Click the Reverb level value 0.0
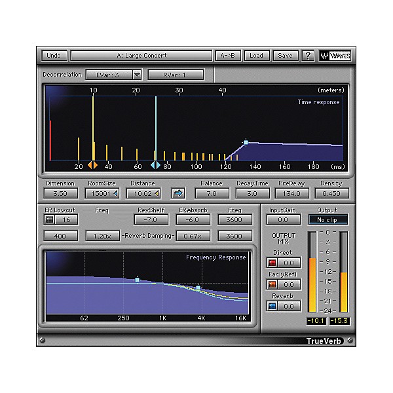Screen dimensions: 393x393 (x=289, y=306)
